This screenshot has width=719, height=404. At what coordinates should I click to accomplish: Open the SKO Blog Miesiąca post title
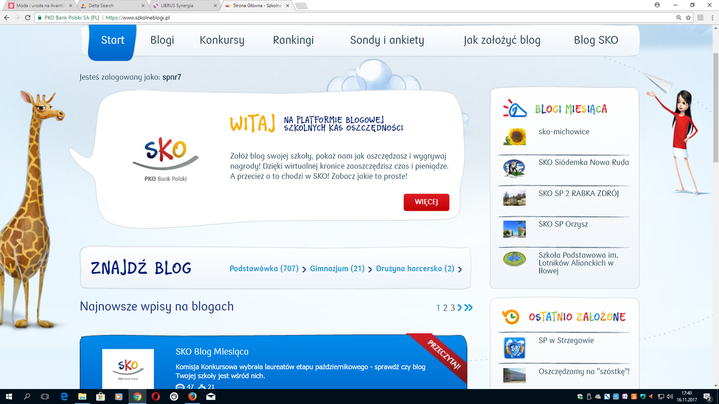point(212,351)
